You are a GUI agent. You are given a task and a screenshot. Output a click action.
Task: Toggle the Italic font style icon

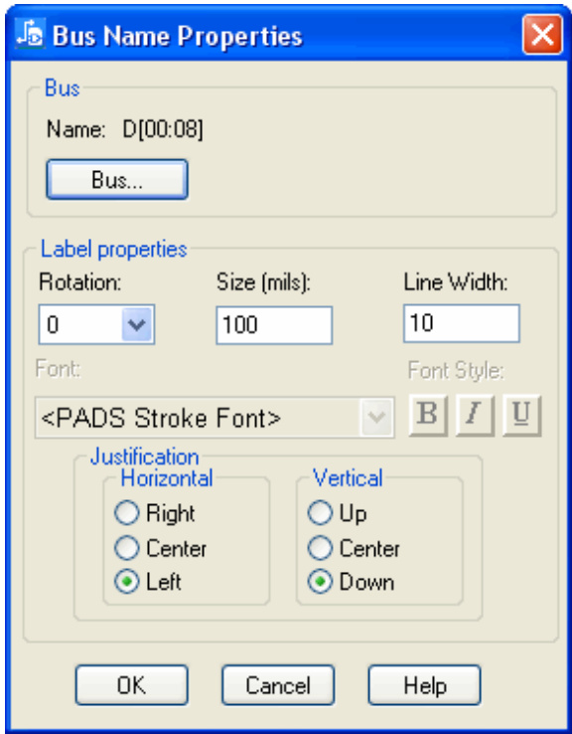[x=475, y=416]
